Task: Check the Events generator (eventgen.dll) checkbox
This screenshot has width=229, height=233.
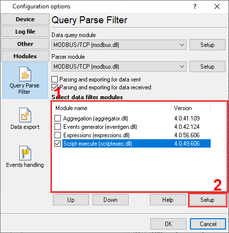Action: (57, 127)
